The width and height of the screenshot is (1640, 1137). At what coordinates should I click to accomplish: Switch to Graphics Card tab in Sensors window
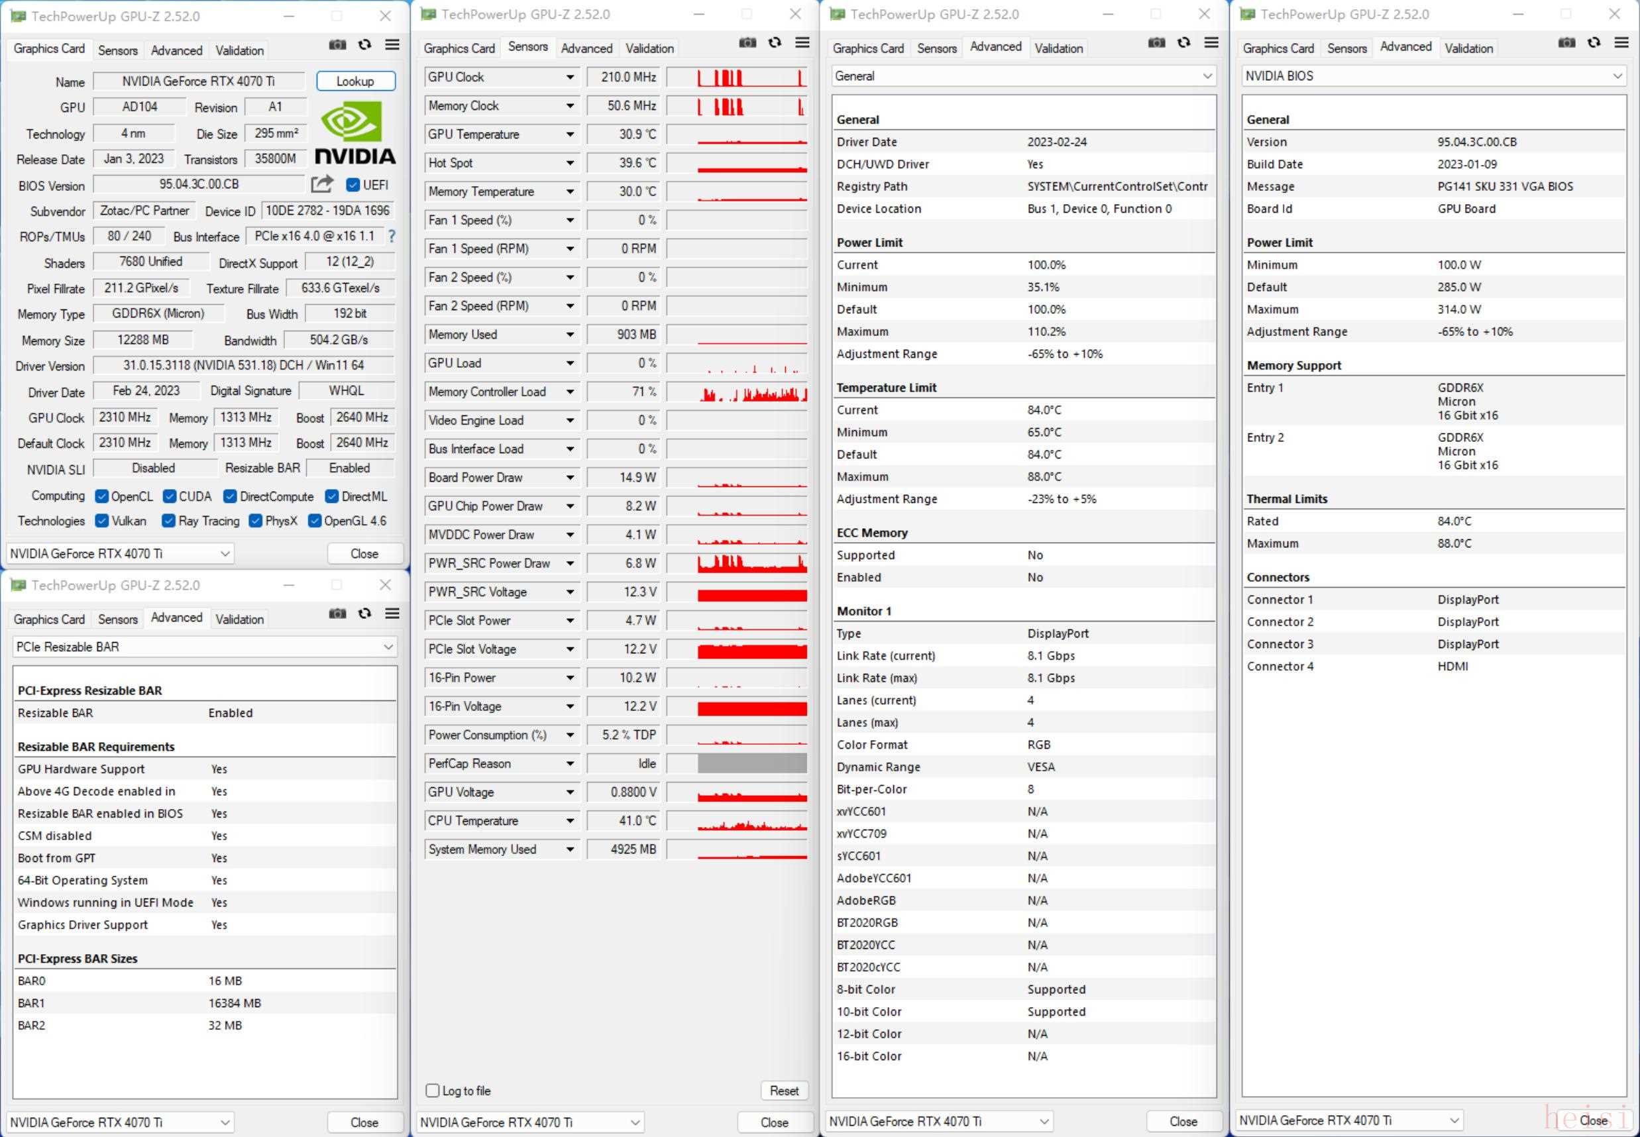pyautogui.click(x=459, y=48)
